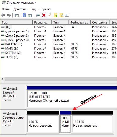Screen dimensions: 117x137
Task: Click the Файловая с... column header
Action: tap(80, 22)
